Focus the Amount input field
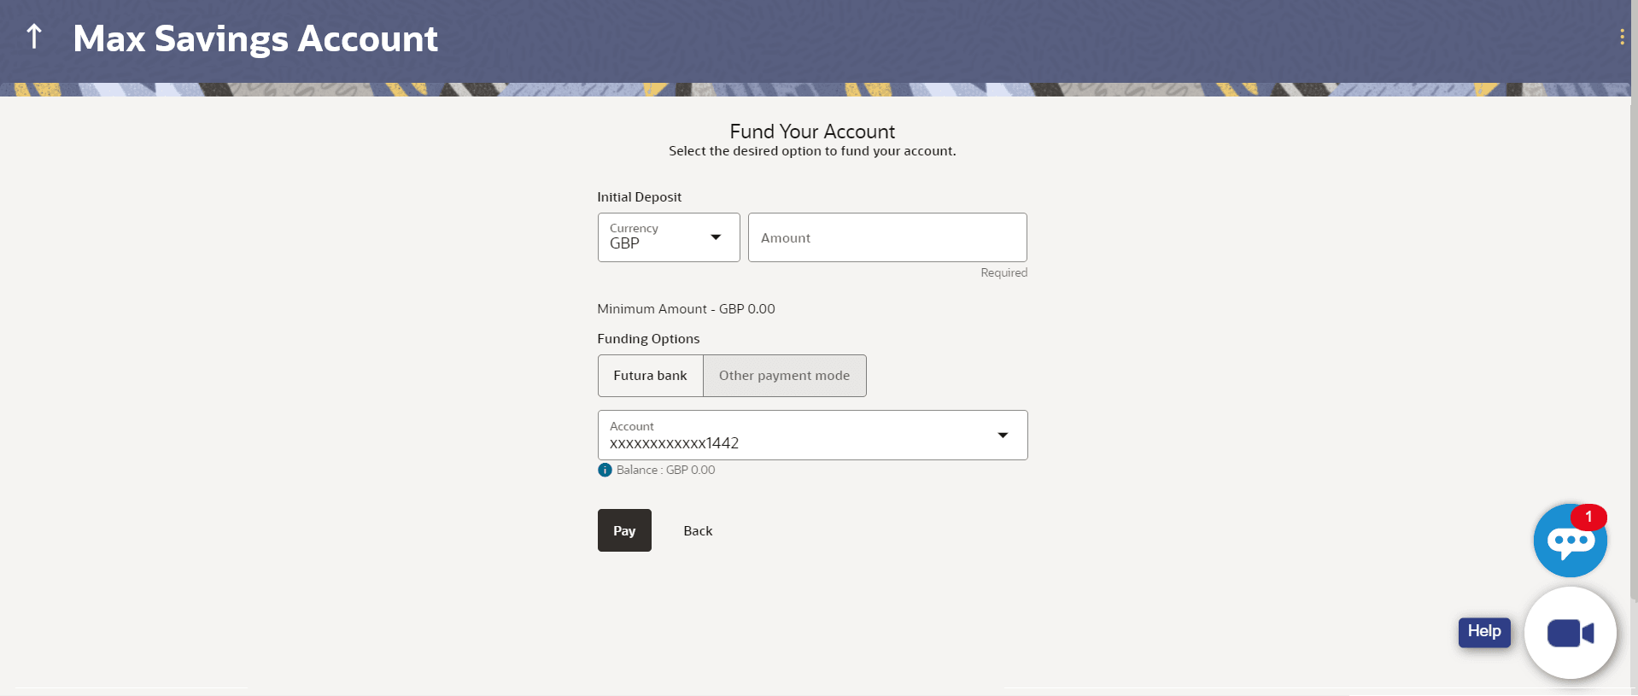 [886, 237]
